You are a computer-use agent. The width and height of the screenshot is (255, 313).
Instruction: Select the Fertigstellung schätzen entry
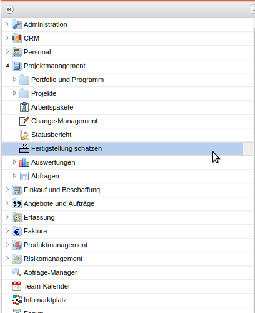click(x=122, y=149)
